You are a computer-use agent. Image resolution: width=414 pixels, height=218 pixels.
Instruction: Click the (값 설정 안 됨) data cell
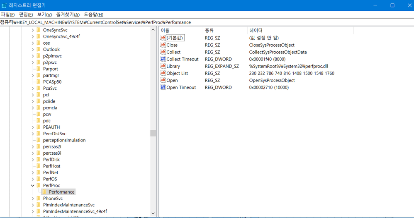pyautogui.click(x=264, y=38)
